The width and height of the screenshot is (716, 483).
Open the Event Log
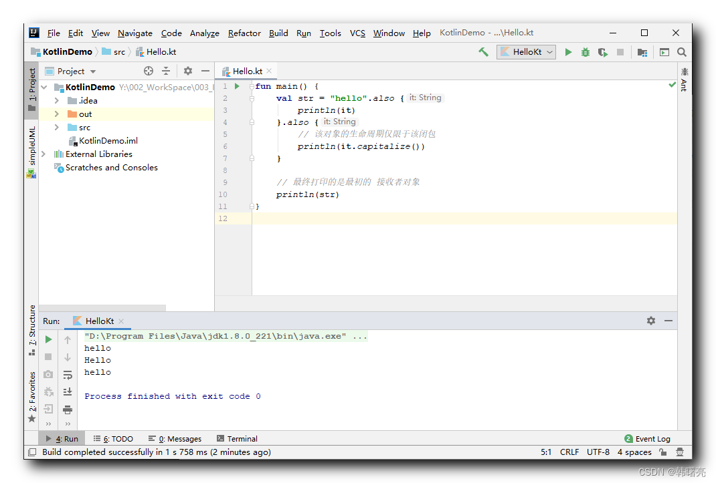click(x=647, y=439)
